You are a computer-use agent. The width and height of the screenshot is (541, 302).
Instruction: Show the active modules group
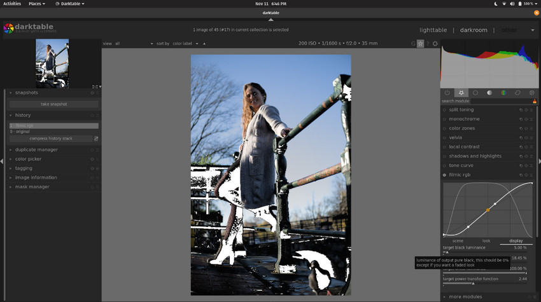(x=447, y=93)
